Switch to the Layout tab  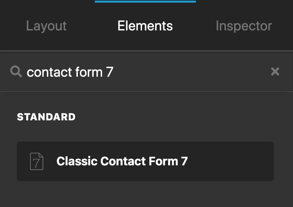(x=46, y=26)
